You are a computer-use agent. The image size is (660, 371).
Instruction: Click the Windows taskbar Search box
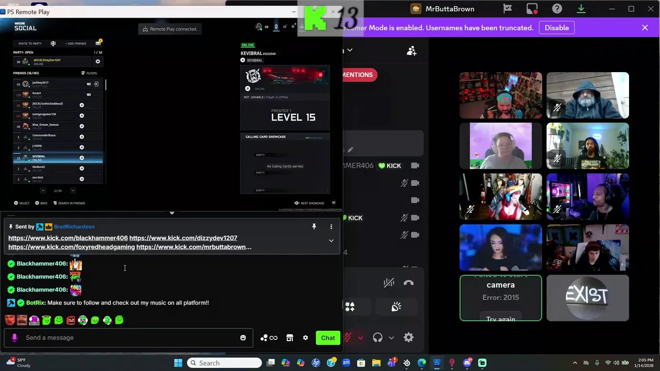[x=224, y=363]
